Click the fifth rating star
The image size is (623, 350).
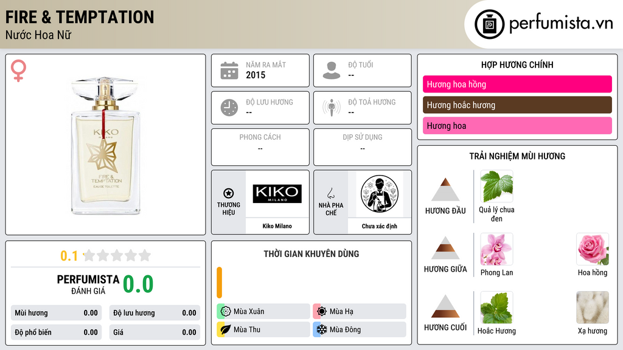click(x=145, y=255)
